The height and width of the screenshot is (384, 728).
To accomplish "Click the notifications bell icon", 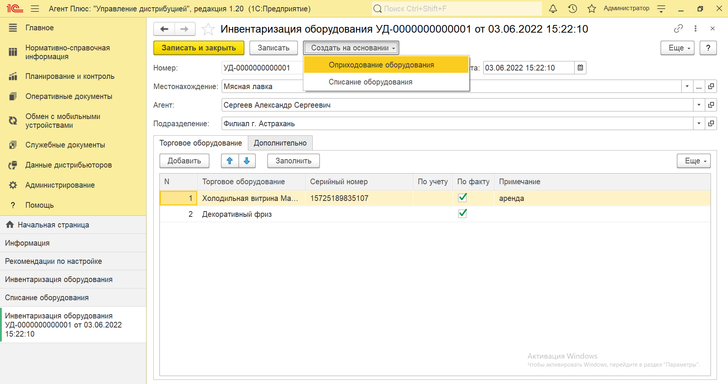I will pyautogui.click(x=553, y=9).
